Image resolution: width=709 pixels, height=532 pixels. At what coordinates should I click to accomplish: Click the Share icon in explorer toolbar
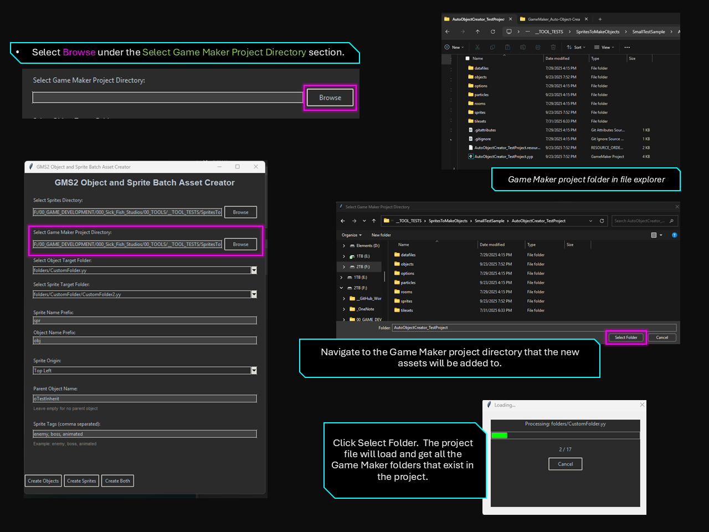coord(538,47)
